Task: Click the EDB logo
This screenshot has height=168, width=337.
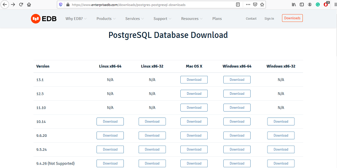Action: [x=44, y=19]
